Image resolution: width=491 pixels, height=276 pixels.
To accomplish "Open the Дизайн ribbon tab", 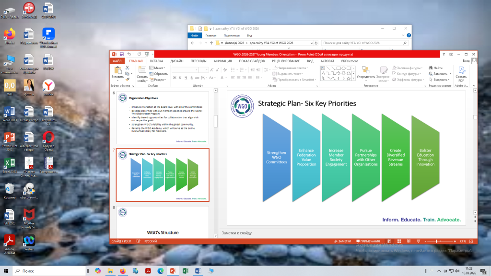I will (x=177, y=61).
